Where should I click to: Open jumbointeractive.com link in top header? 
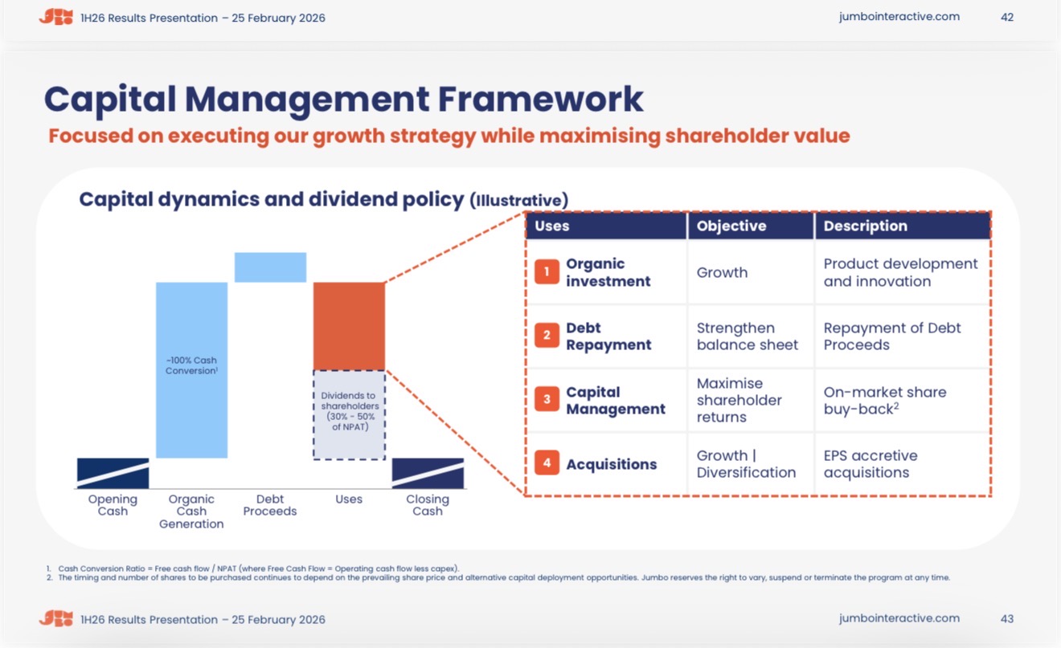point(899,17)
